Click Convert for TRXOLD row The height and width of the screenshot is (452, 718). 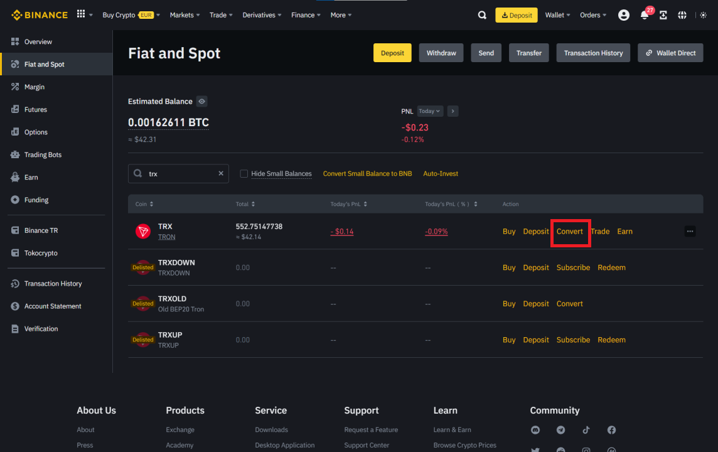570,304
